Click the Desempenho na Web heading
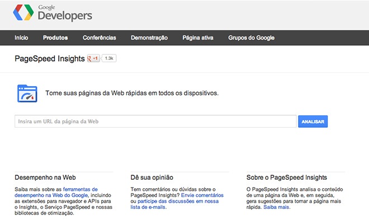 tap(45, 178)
